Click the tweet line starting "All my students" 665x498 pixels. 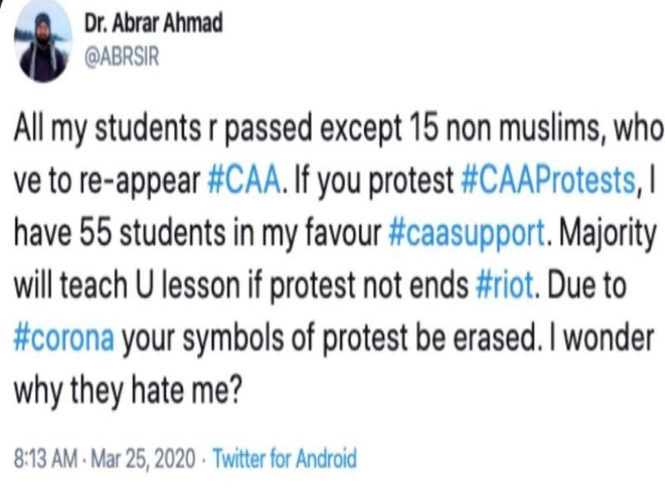338,128
